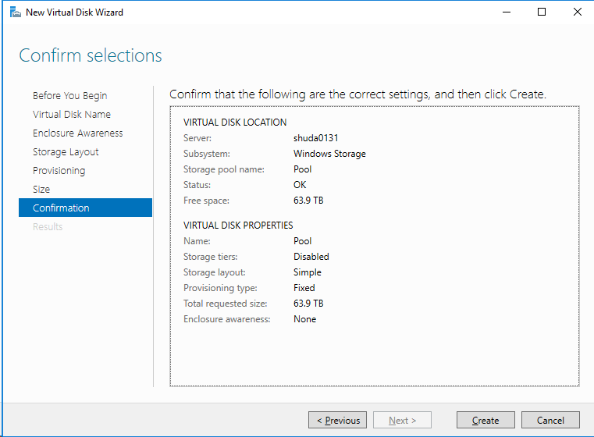
Task: Click the Free space value 63.9 TB
Action: 308,201
